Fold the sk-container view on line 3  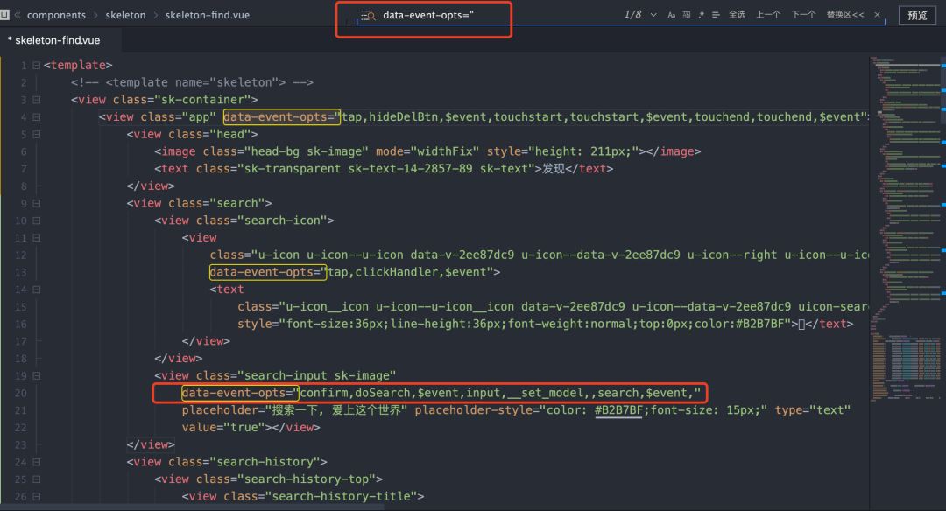click(x=36, y=100)
